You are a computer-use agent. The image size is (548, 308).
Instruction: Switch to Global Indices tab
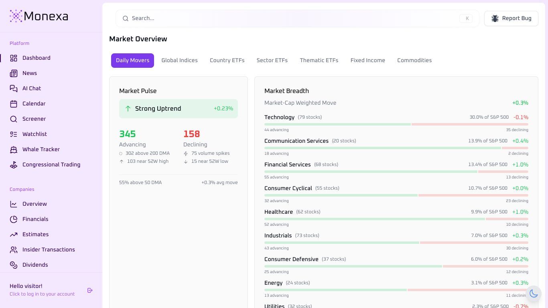(179, 61)
